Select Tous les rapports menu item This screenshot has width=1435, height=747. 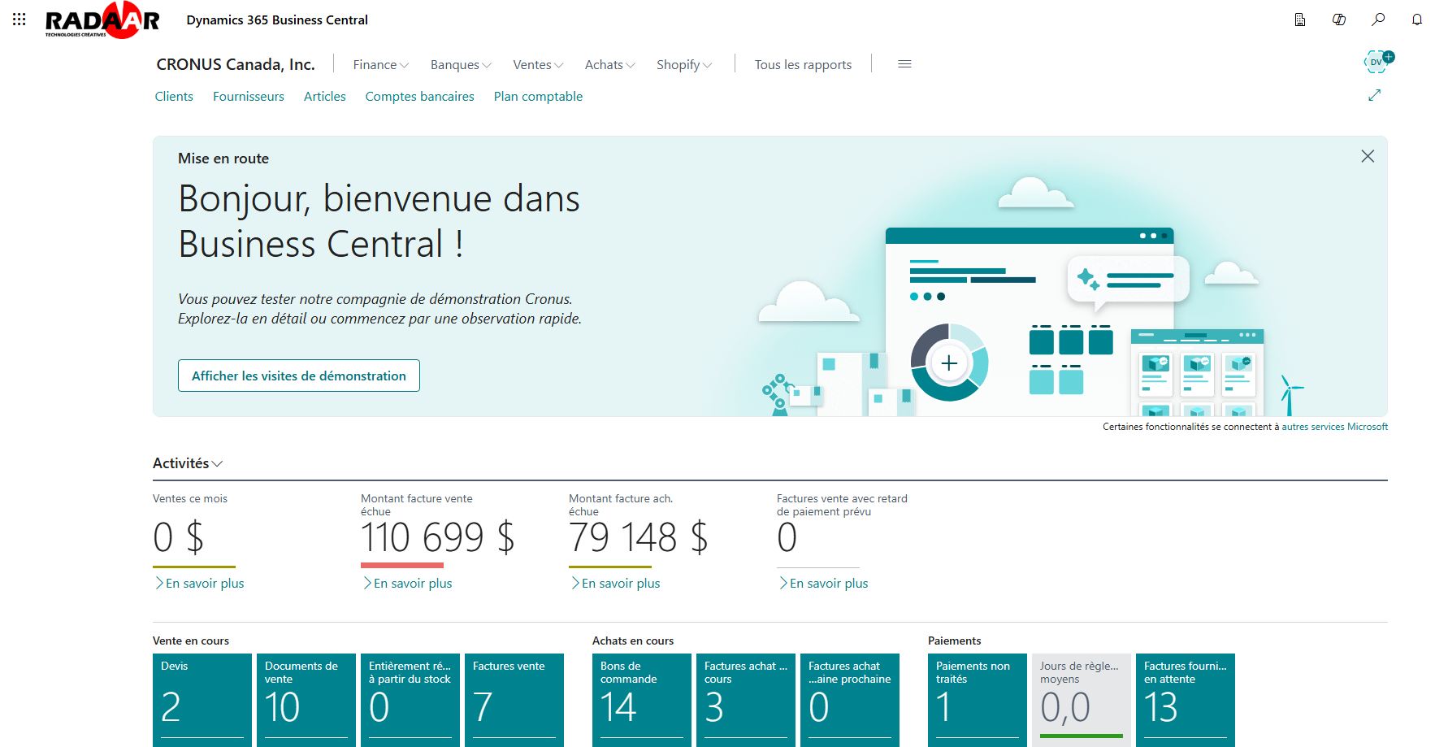coord(803,65)
